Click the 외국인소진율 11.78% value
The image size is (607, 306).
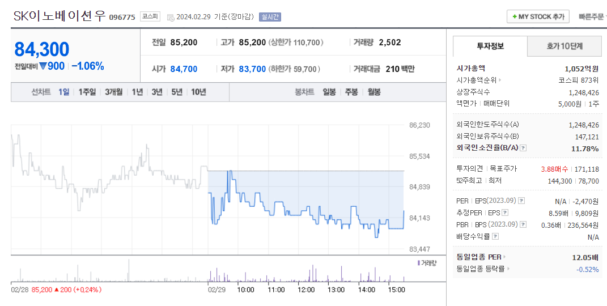click(585, 148)
